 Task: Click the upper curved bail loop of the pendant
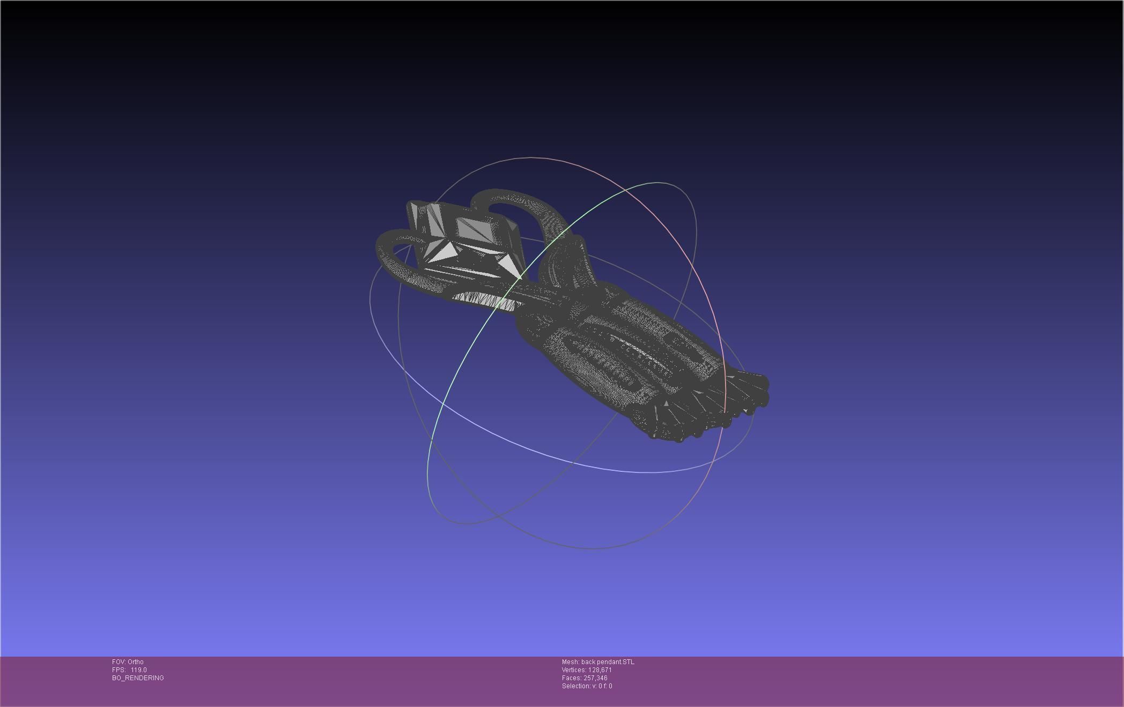[x=515, y=198]
